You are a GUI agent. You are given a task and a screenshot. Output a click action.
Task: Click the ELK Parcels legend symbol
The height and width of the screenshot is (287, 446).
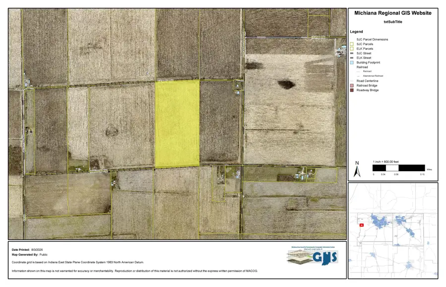(x=351, y=48)
